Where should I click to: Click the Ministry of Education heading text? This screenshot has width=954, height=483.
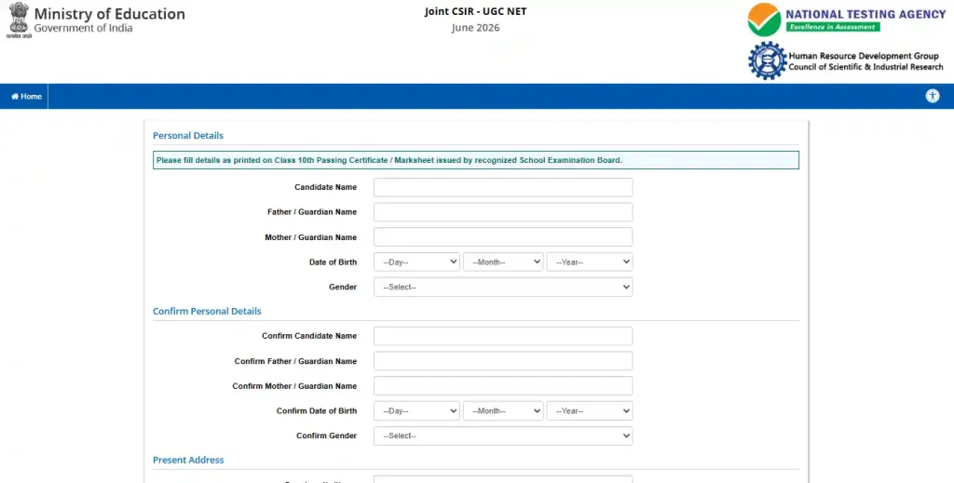tap(110, 14)
